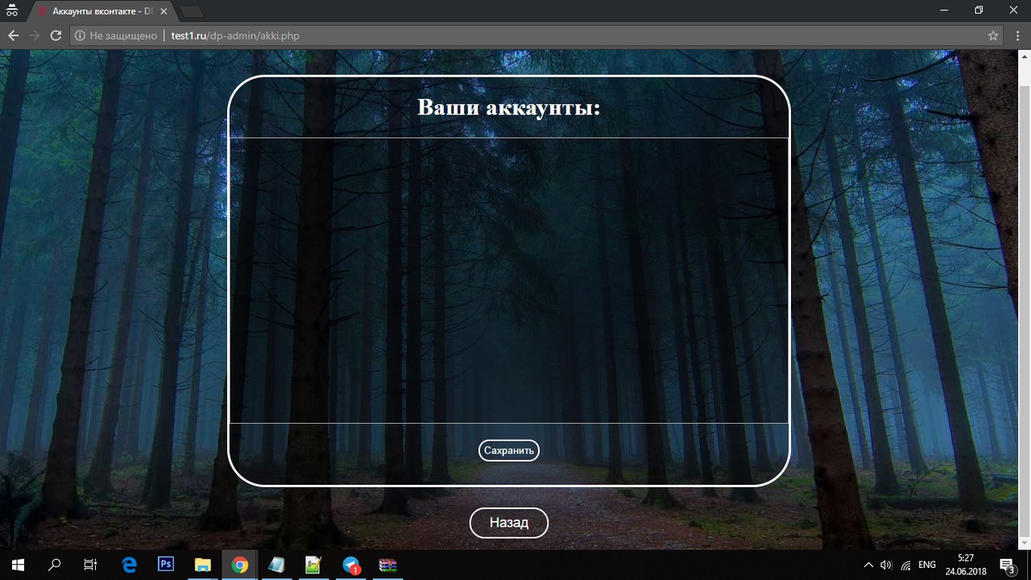Open a new tab next to the current tab
The width and height of the screenshot is (1031, 580).
tap(192, 11)
